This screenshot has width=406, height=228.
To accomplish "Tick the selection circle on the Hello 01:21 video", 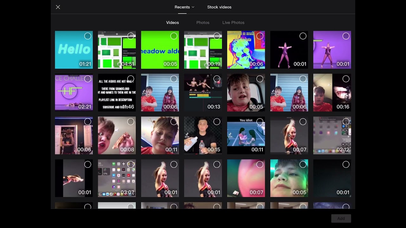I will tap(88, 36).
